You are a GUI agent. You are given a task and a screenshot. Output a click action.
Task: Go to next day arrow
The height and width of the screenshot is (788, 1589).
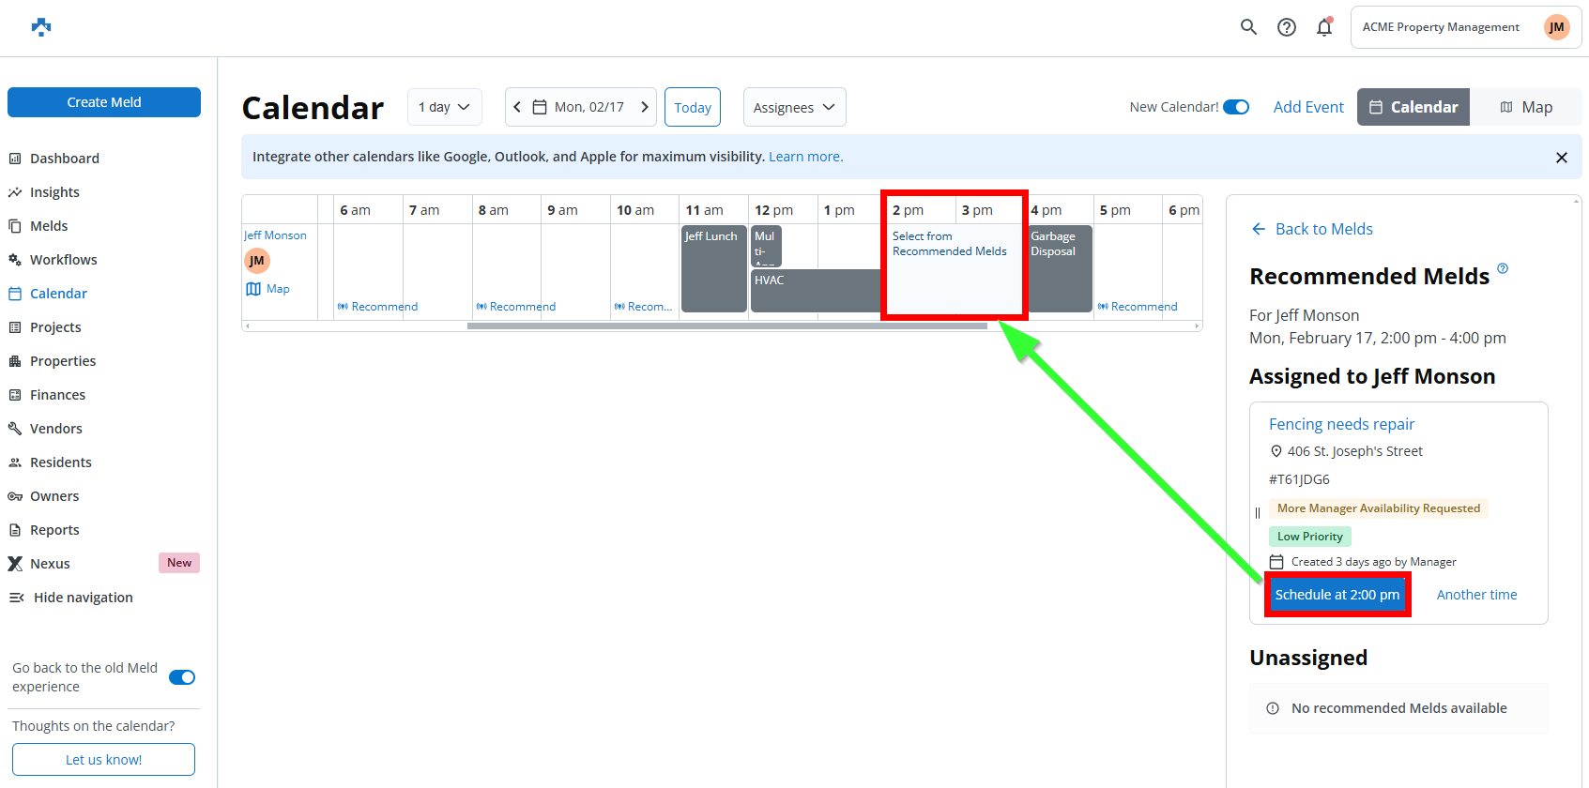(645, 107)
